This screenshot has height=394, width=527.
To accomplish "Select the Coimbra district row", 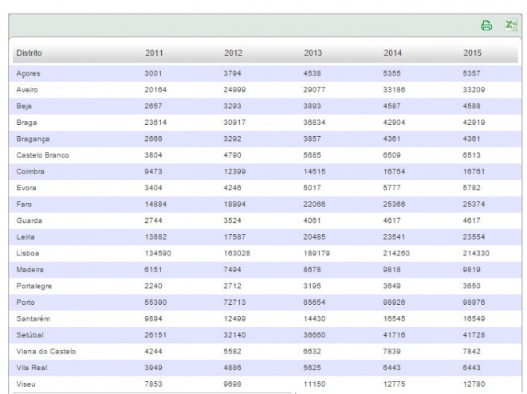I will tap(265, 172).
